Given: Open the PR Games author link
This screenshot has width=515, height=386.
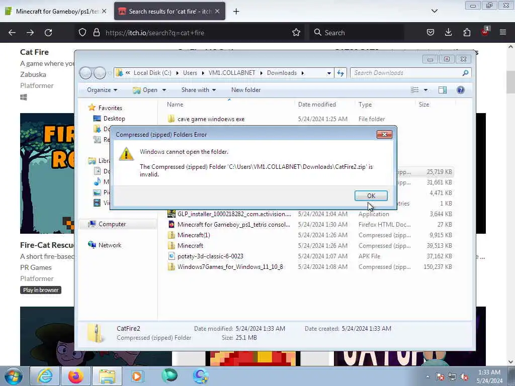Looking at the screenshot, I should [x=36, y=267].
